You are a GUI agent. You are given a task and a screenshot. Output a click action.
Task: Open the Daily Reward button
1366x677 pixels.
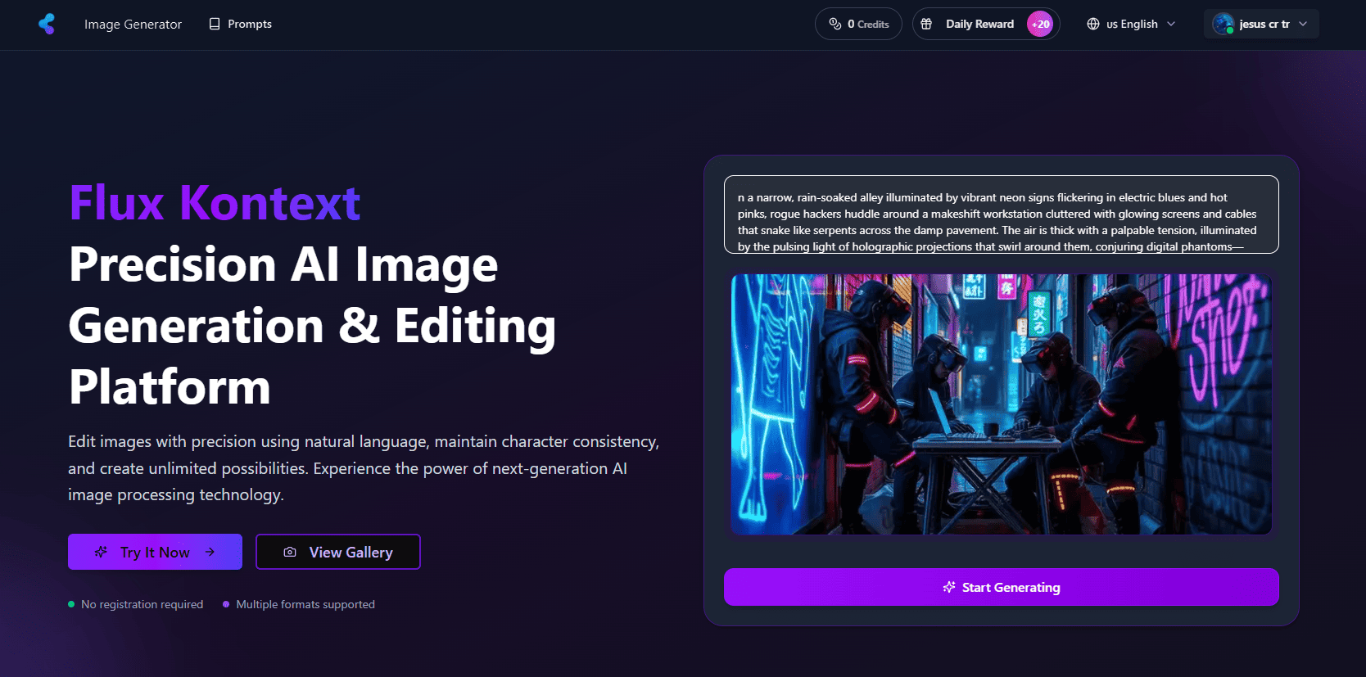click(979, 24)
